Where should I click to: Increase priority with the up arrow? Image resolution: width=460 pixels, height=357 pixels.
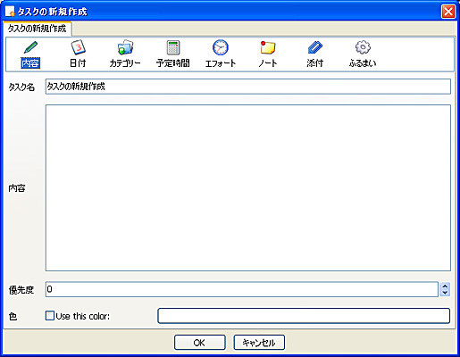(x=445, y=286)
